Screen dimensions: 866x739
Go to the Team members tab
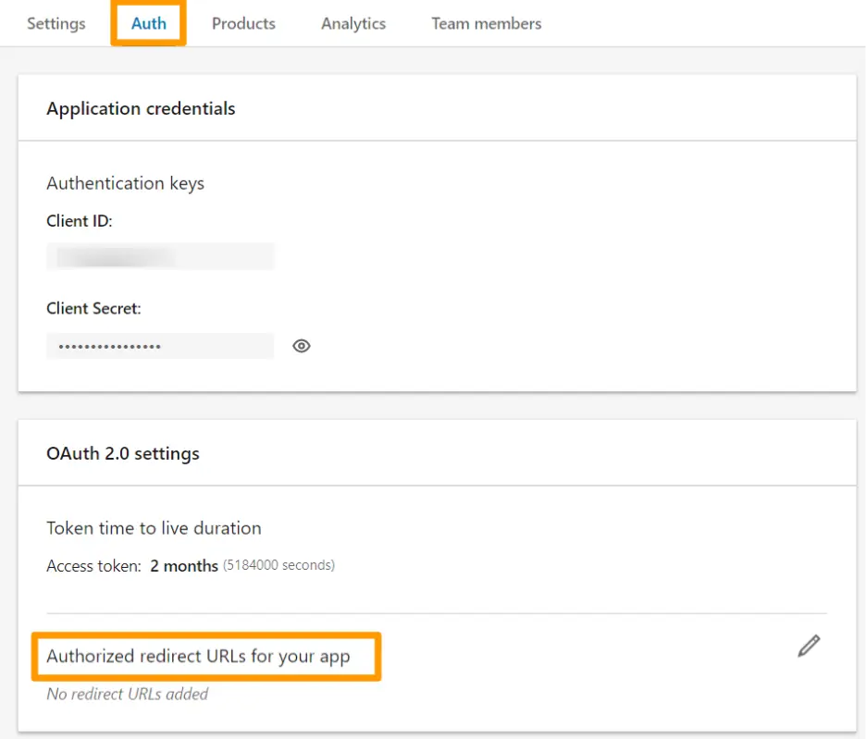click(x=487, y=24)
